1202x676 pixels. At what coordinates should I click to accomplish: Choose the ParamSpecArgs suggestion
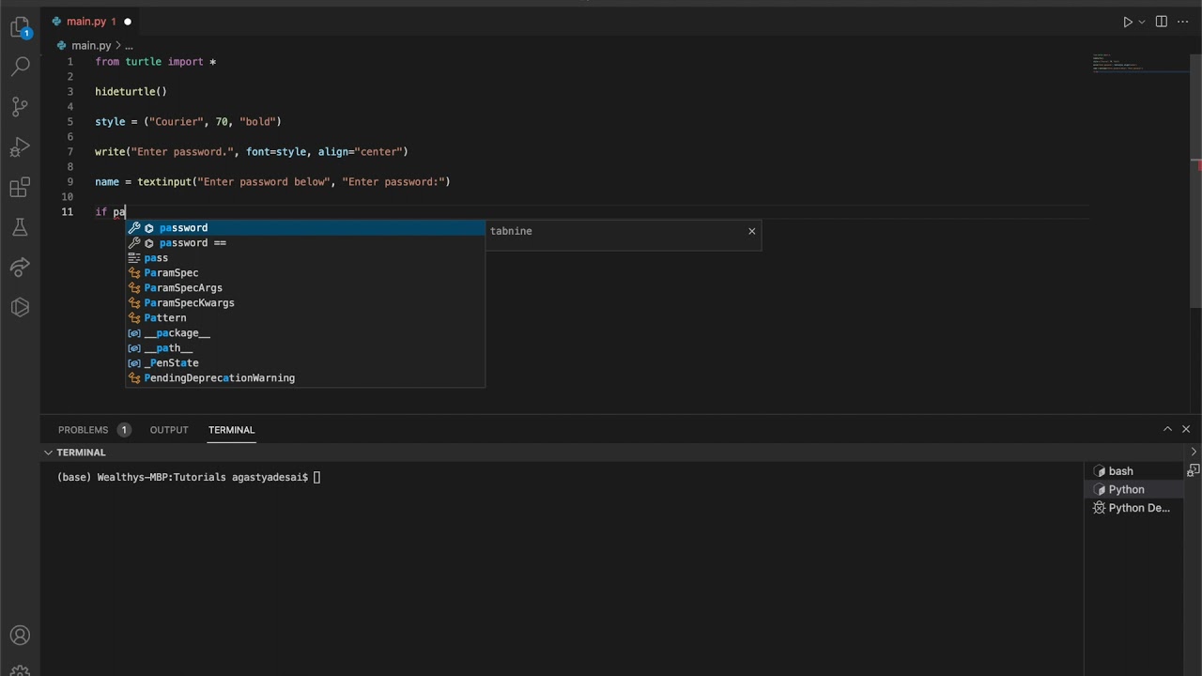coord(305,287)
